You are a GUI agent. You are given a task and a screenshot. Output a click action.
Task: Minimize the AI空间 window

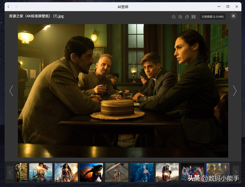pos(219,7)
